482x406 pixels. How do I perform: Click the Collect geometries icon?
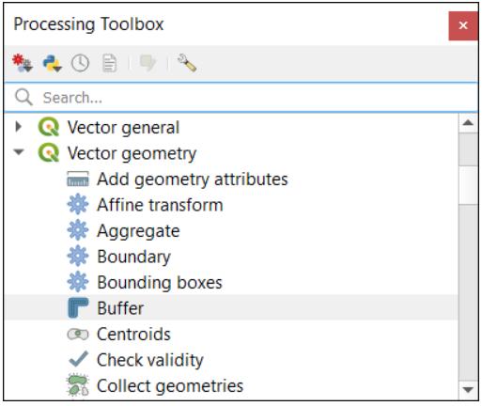[x=78, y=385]
